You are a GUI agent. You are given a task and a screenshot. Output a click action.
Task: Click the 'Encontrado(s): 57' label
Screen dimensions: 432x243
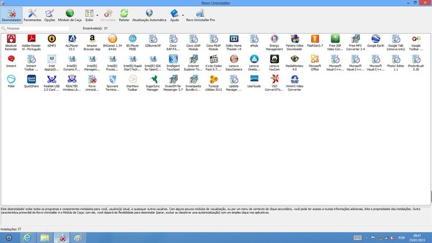[95, 29]
